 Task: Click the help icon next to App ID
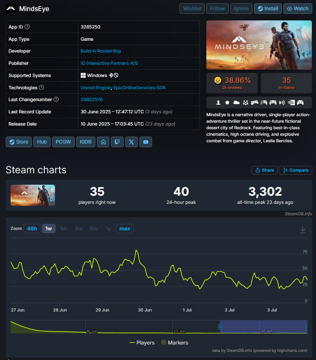click(x=27, y=27)
